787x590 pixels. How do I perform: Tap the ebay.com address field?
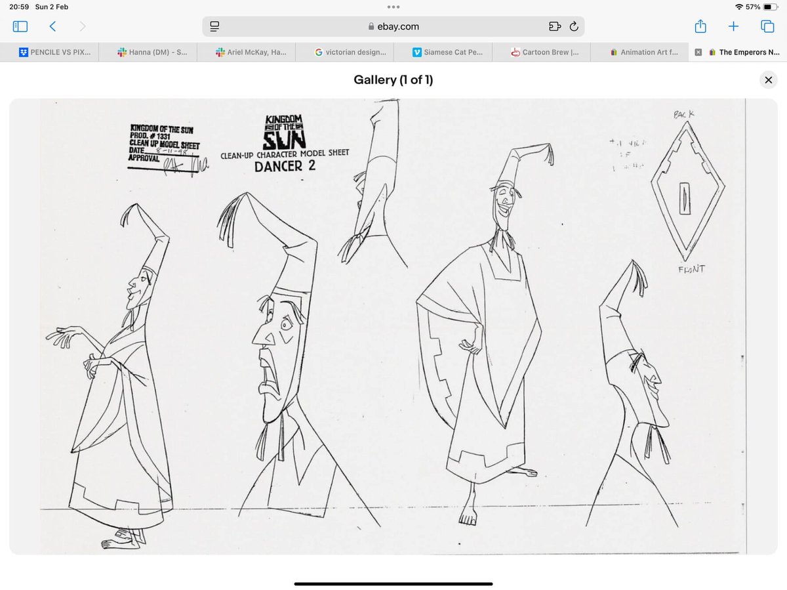click(393, 27)
